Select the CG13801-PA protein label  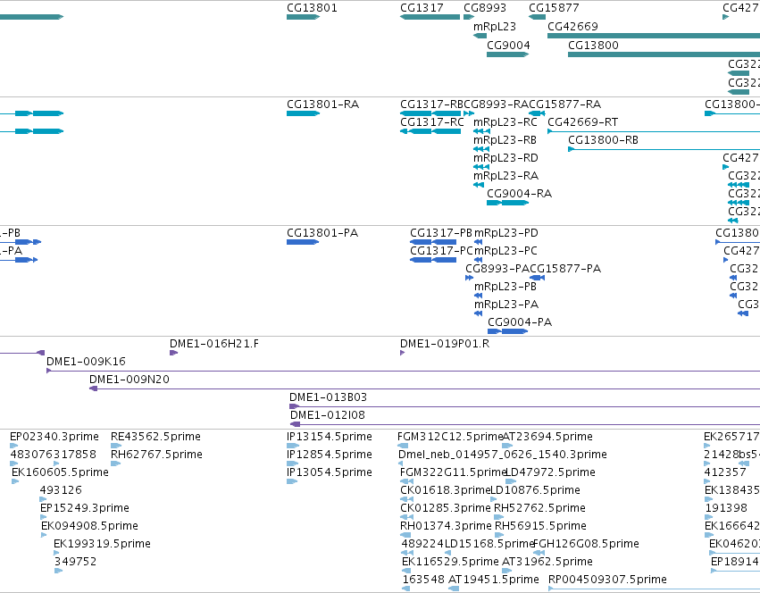click(x=322, y=233)
